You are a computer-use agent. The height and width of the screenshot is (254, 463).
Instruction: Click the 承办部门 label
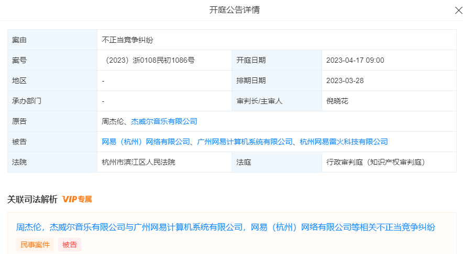click(27, 101)
